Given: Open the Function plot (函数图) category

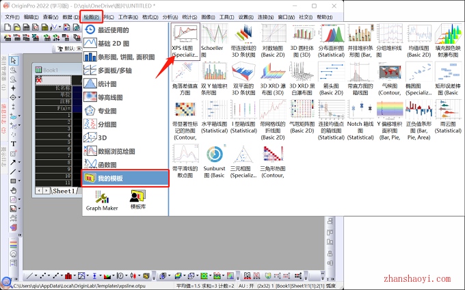Looking at the screenshot, I should 125,165.
